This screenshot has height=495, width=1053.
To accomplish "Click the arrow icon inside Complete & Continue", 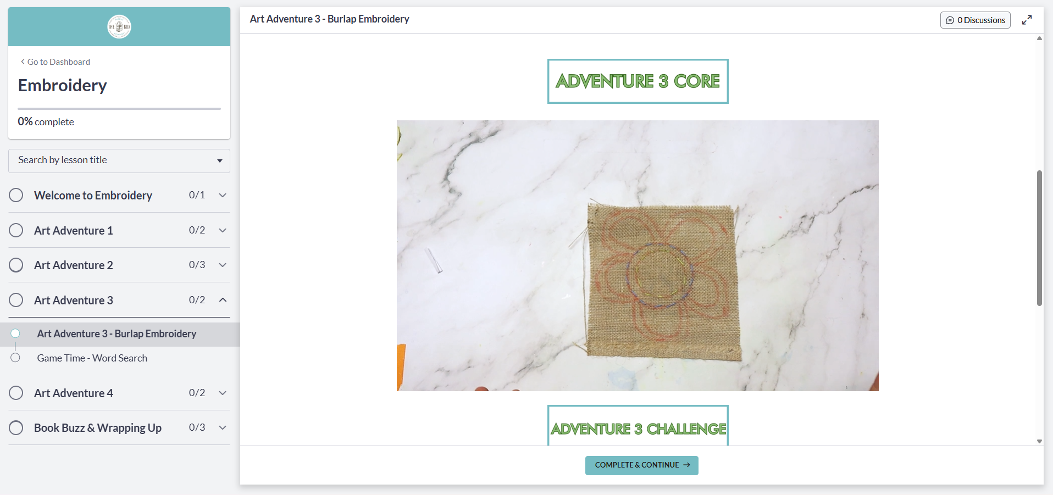I will pos(685,465).
